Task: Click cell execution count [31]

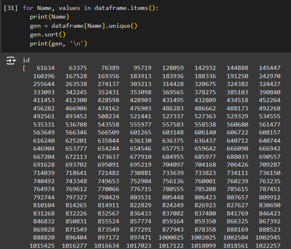Action: pyautogui.click(x=11, y=8)
